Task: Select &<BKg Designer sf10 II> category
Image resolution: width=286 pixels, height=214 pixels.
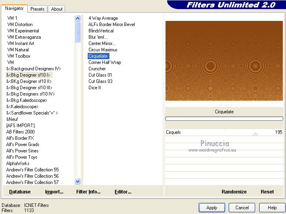Action: [x=29, y=81]
